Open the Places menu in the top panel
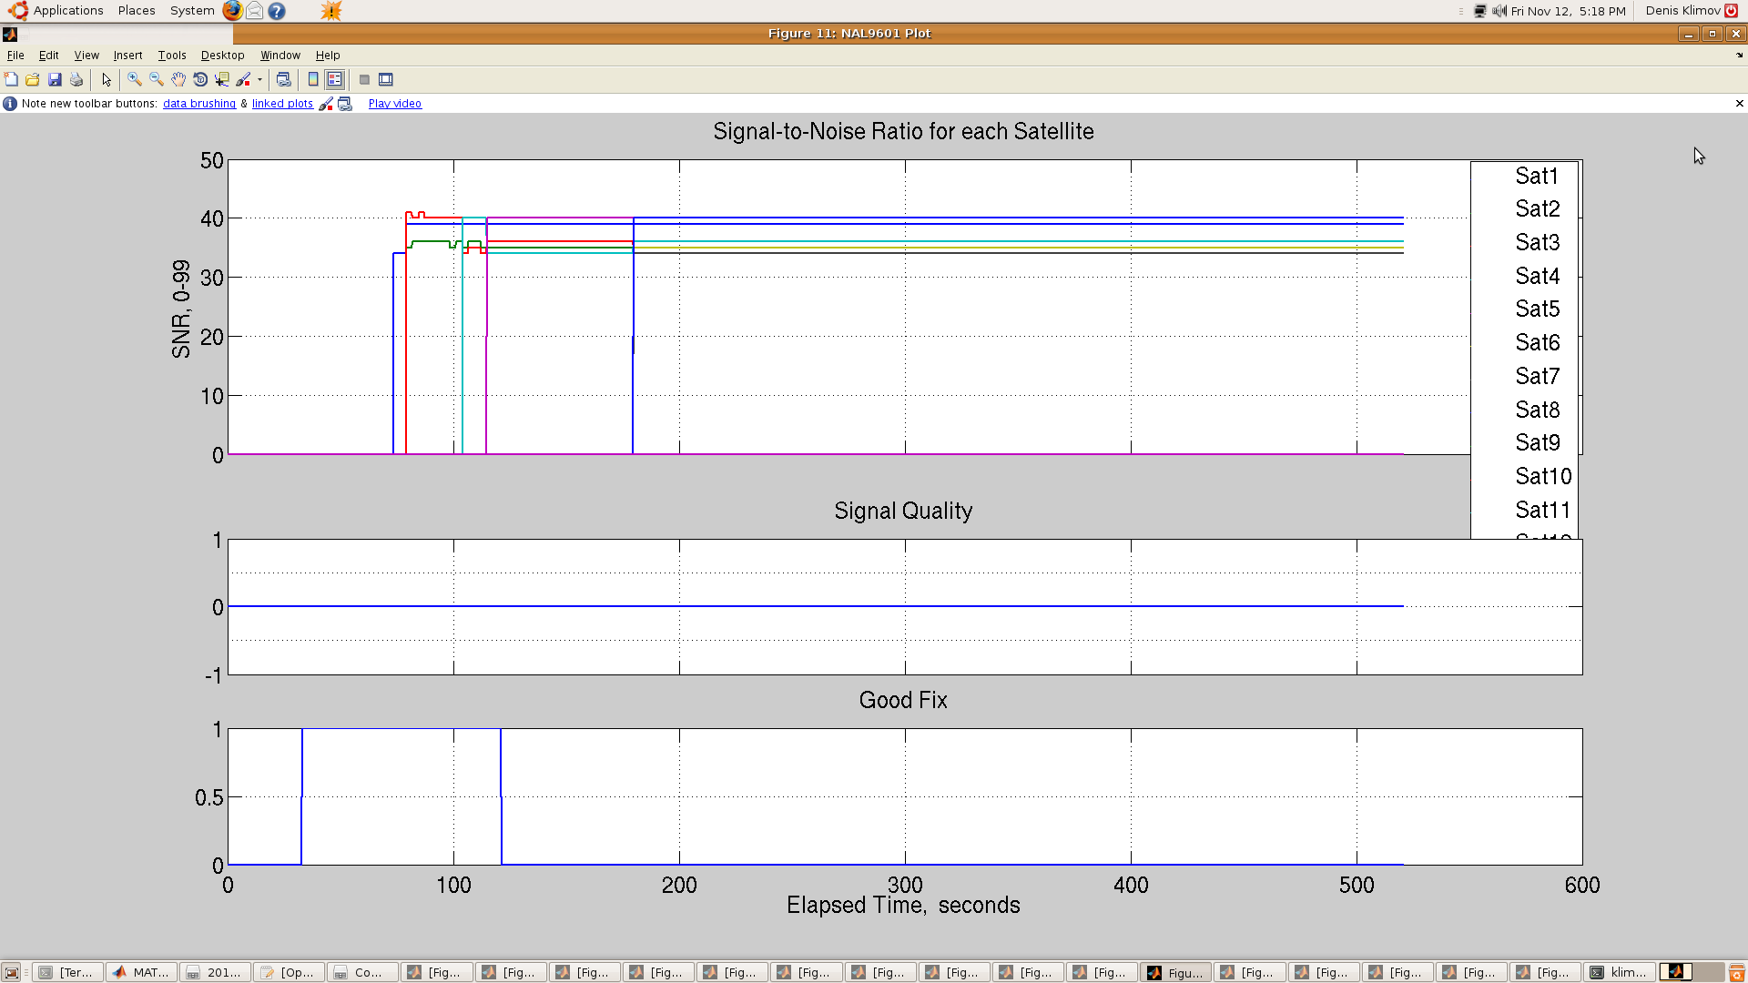 click(137, 11)
